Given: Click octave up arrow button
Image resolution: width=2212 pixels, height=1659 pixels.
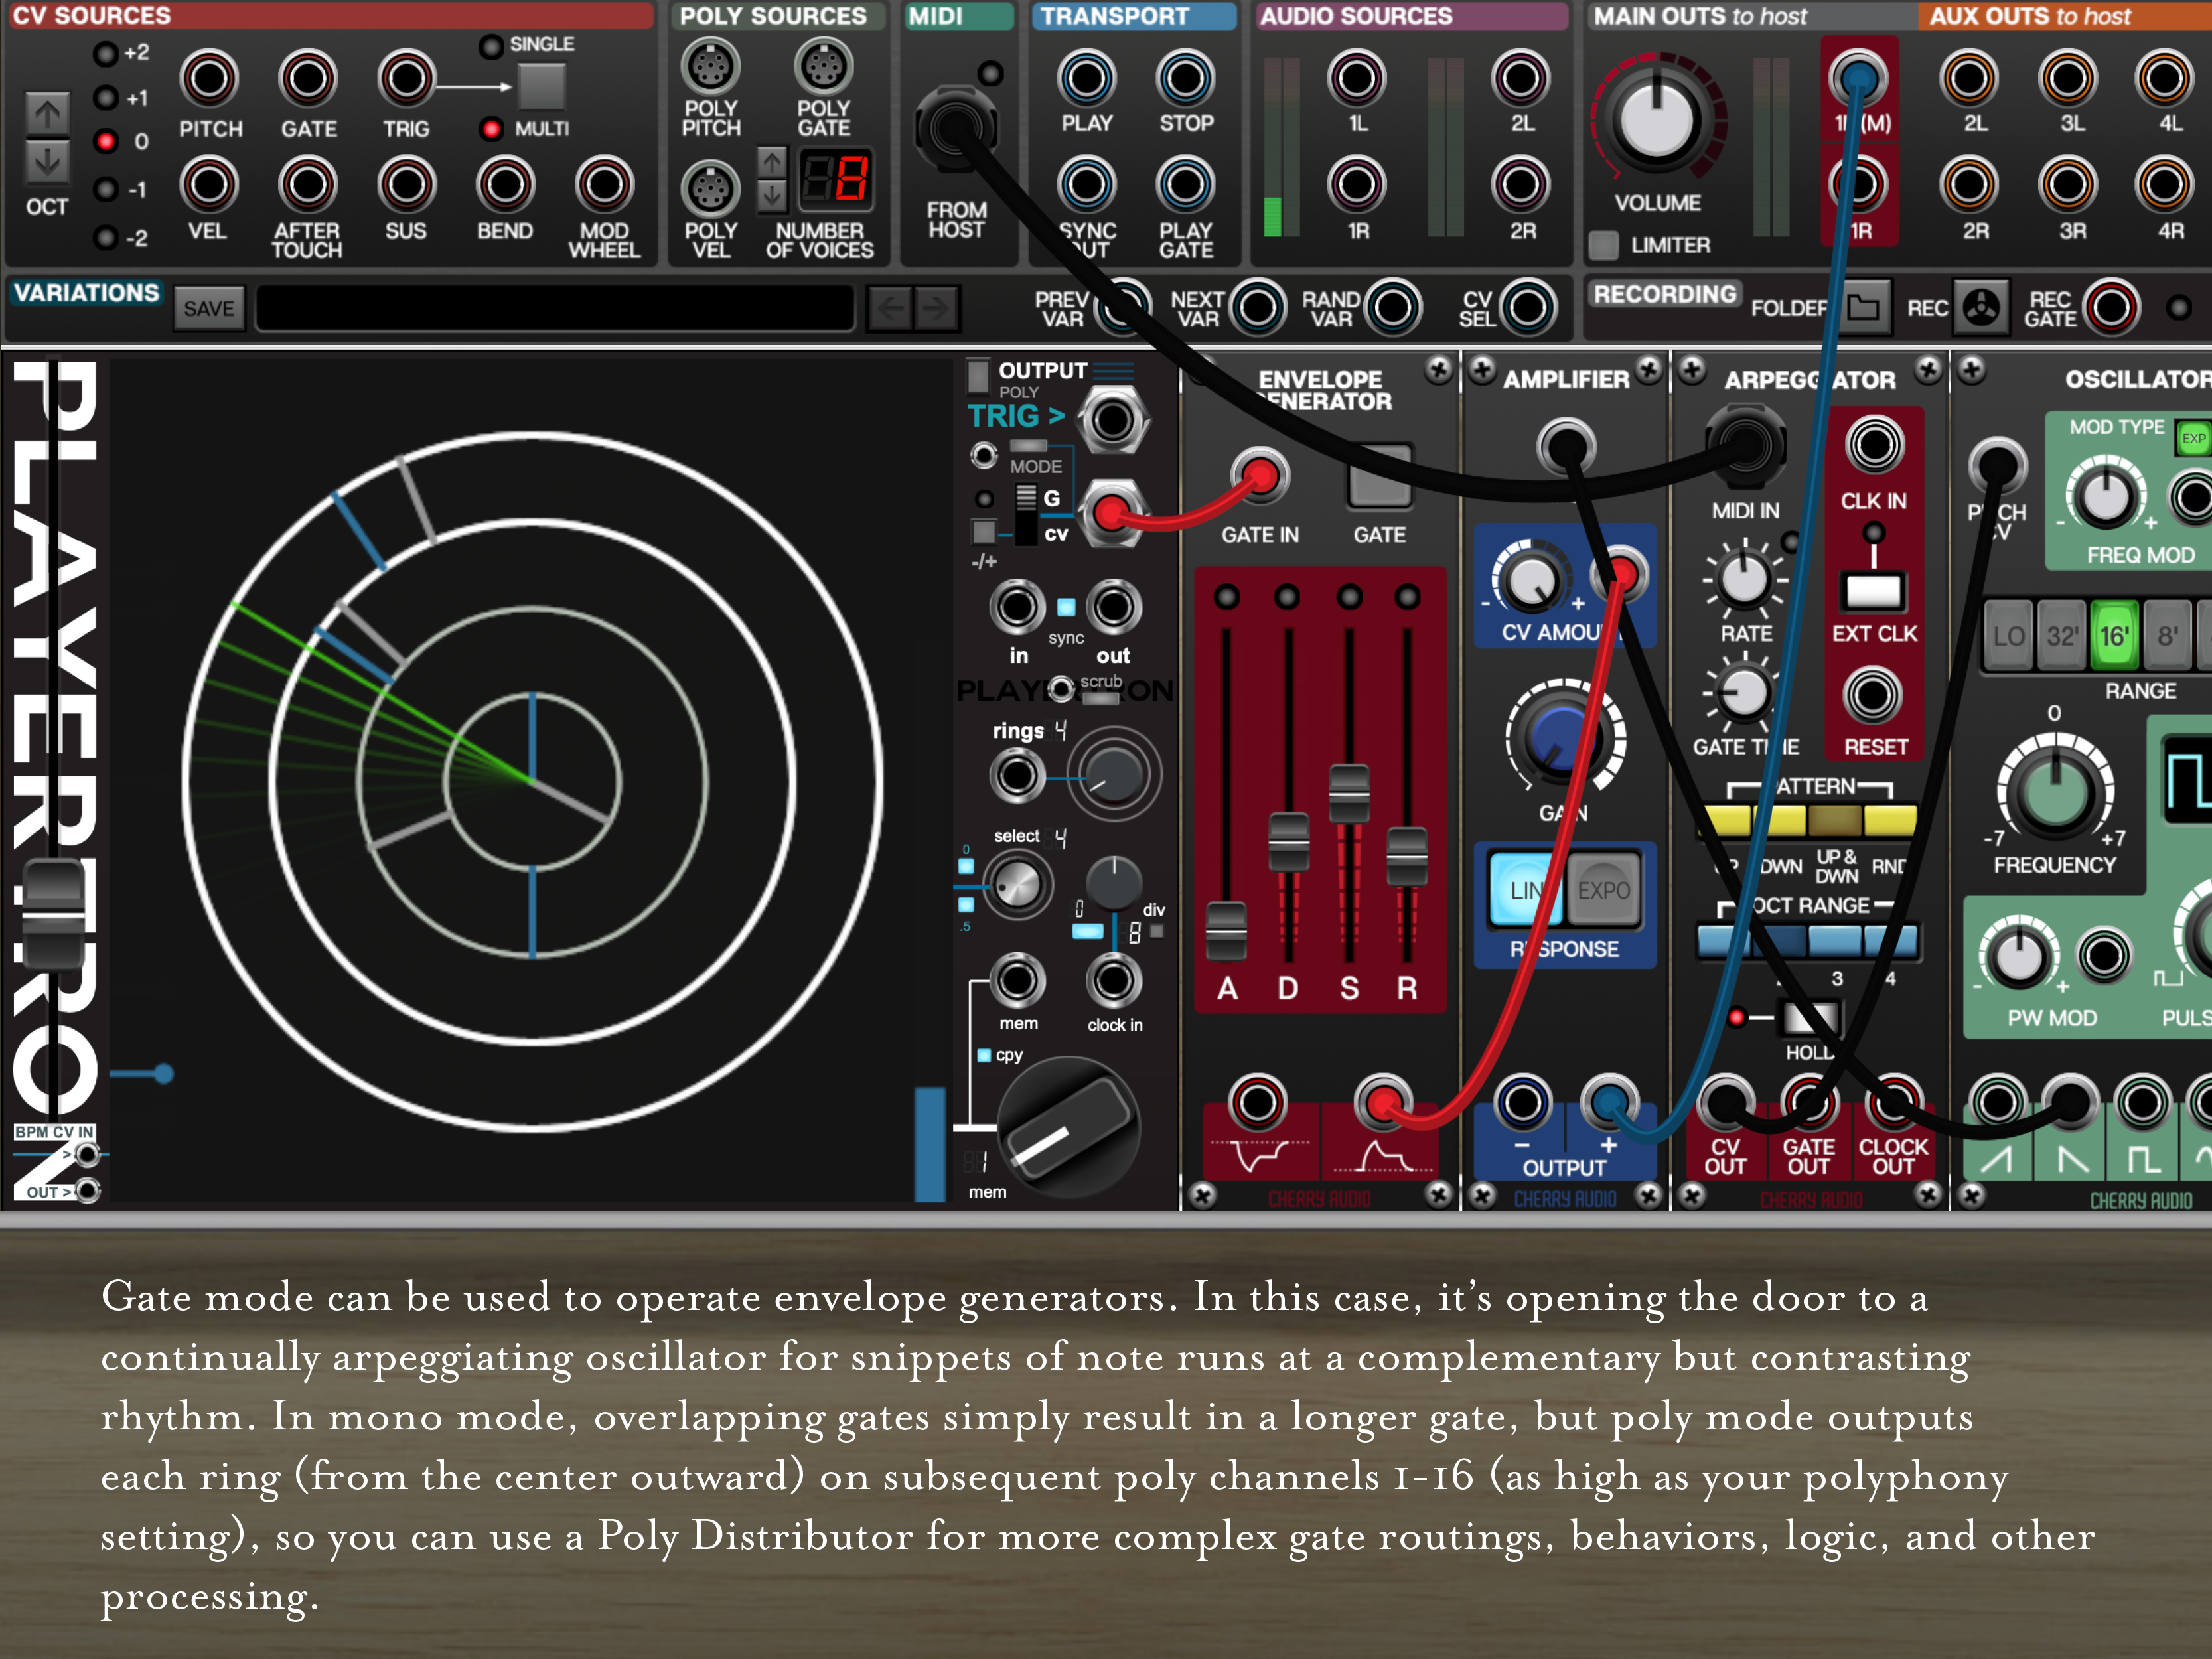Looking at the screenshot, I should point(47,114).
